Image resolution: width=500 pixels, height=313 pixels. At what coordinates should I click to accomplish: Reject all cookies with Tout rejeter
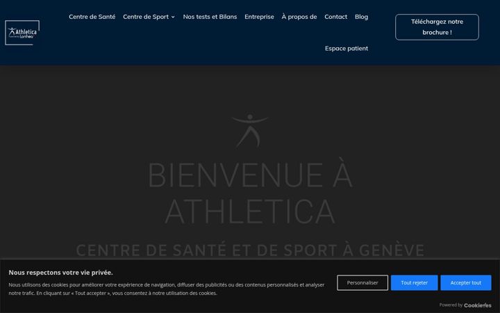point(414,282)
